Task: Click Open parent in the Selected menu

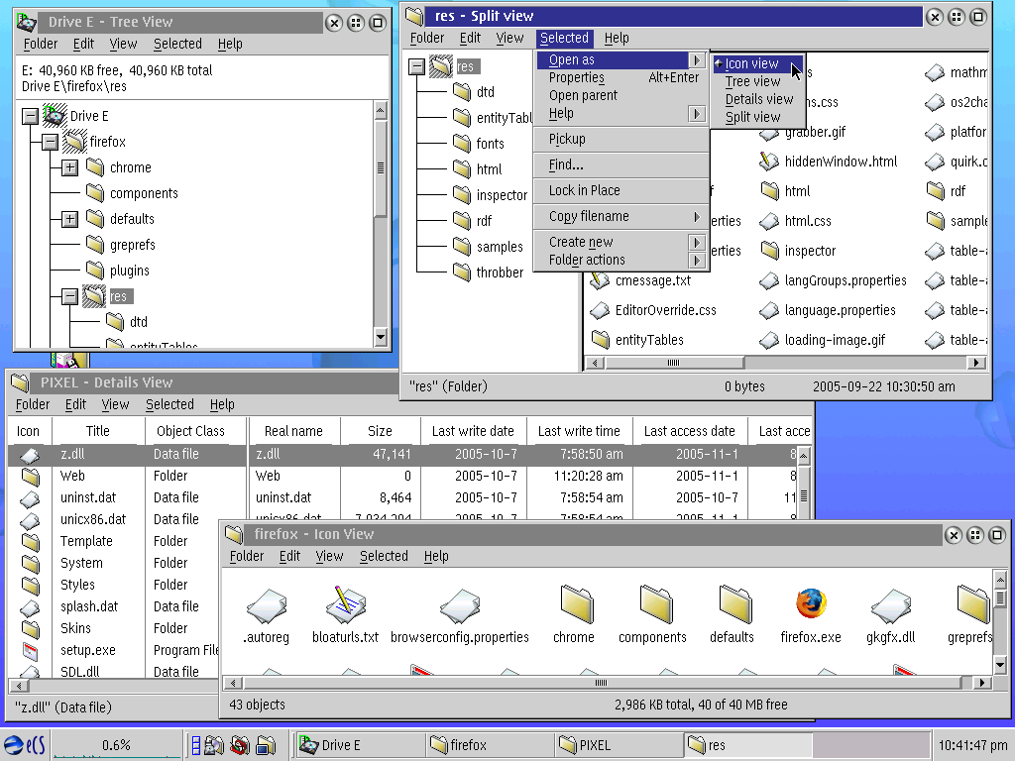Action: [621, 95]
